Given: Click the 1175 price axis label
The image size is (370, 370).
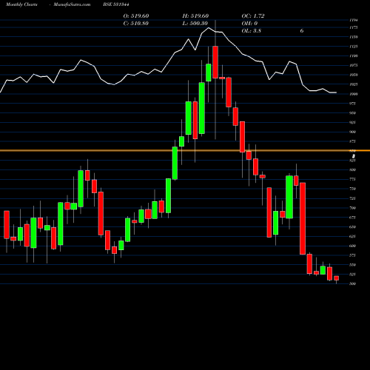Looking at the screenshot, I should 354,27.
